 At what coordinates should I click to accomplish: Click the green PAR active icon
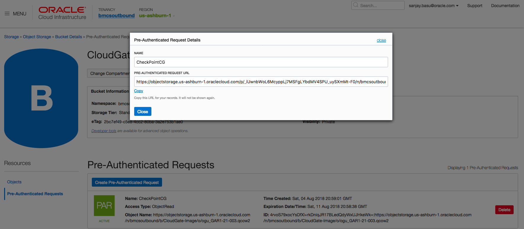point(104,206)
